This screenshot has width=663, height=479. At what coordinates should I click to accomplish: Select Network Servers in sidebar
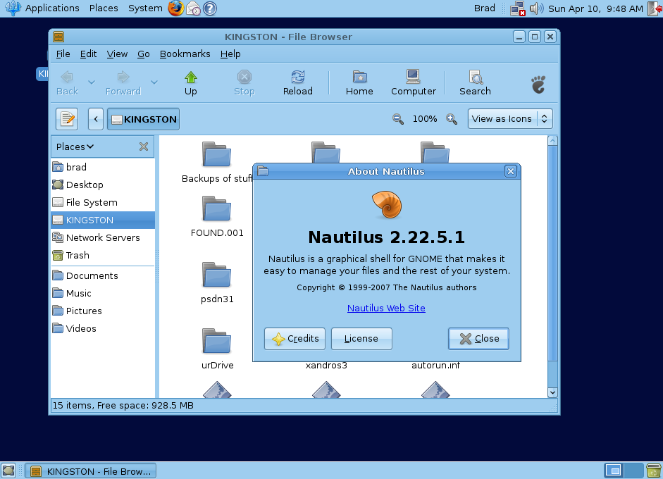click(103, 237)
